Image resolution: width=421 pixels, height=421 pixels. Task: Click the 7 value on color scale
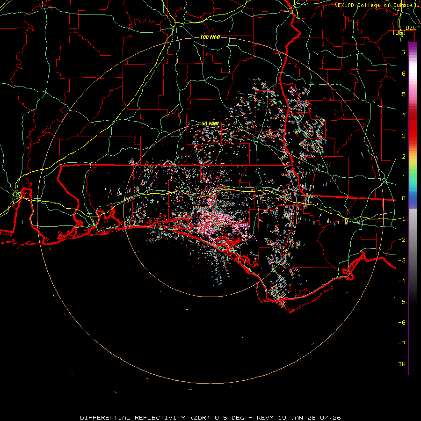pyautogui.click(x=404, y=53)
